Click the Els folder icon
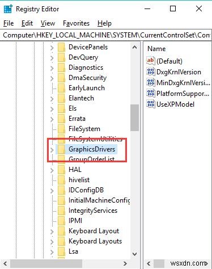The height and width of the screenshot is (269, 212). [x=61, y=108]
